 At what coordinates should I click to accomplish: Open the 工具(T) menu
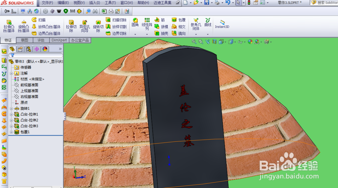110,3
